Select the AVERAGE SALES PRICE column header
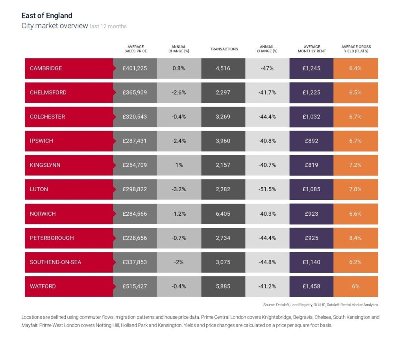This screenshot has width=403, height=340. 135,49
